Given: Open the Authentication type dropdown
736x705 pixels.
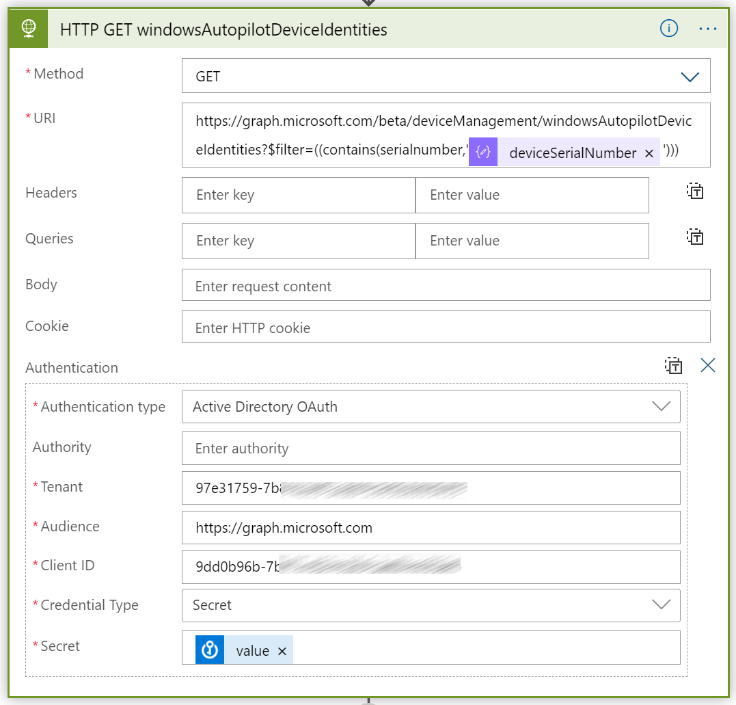Looking at the screenshot, I should click(x=661, y=406).
